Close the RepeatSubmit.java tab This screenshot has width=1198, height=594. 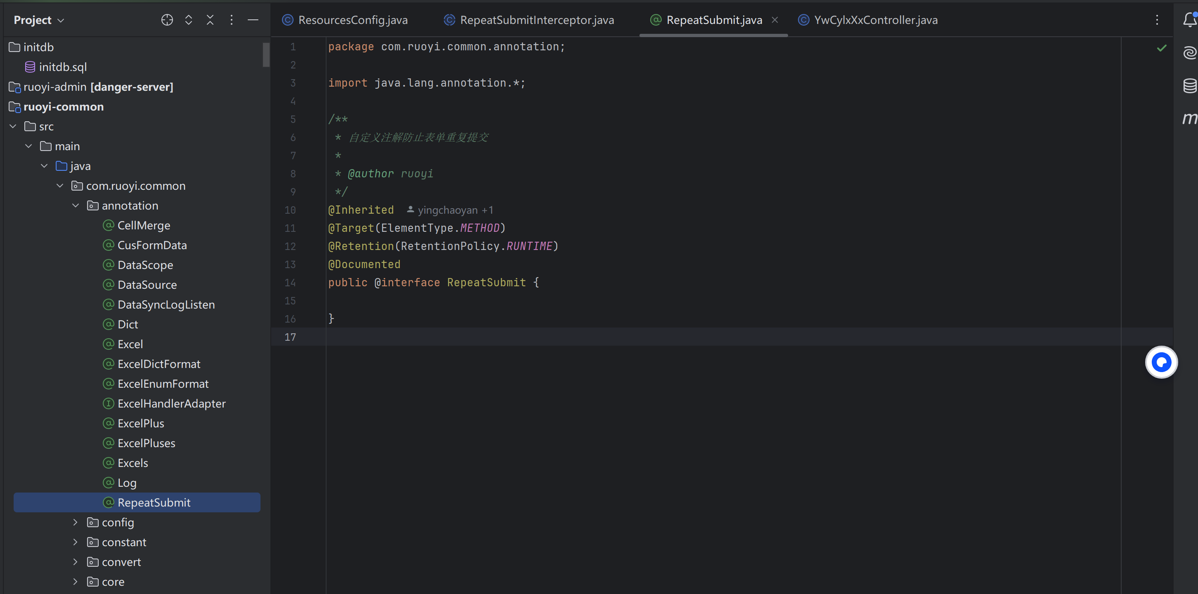coord(775,20)
